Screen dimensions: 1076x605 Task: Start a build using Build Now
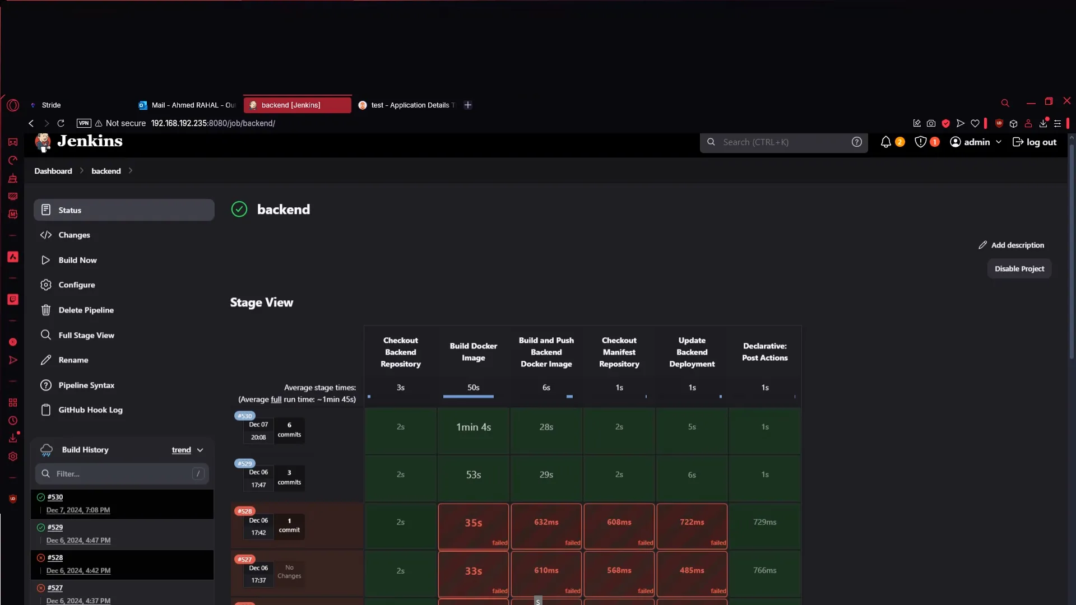[78, 260]
